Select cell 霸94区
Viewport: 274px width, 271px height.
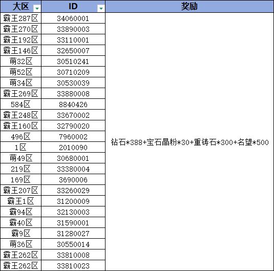pyautogui.click(x=21, y=212)
